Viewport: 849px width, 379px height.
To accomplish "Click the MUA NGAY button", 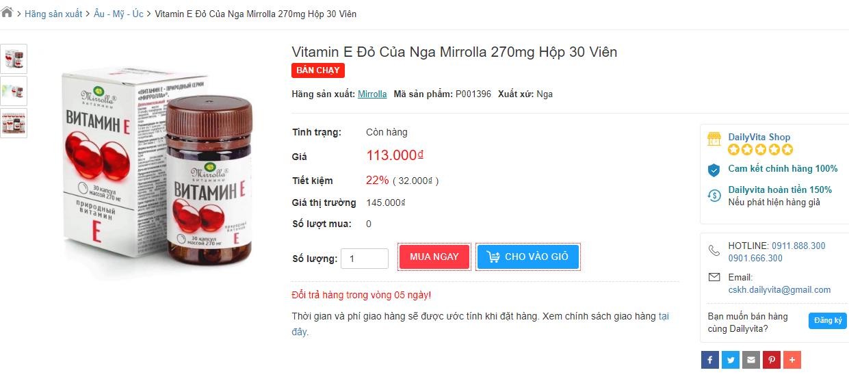I will (434, 257).
